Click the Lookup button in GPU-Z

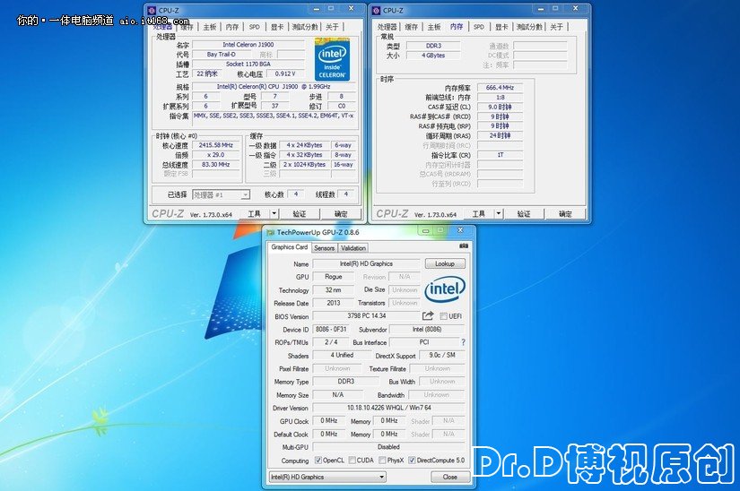coord(445,264)
